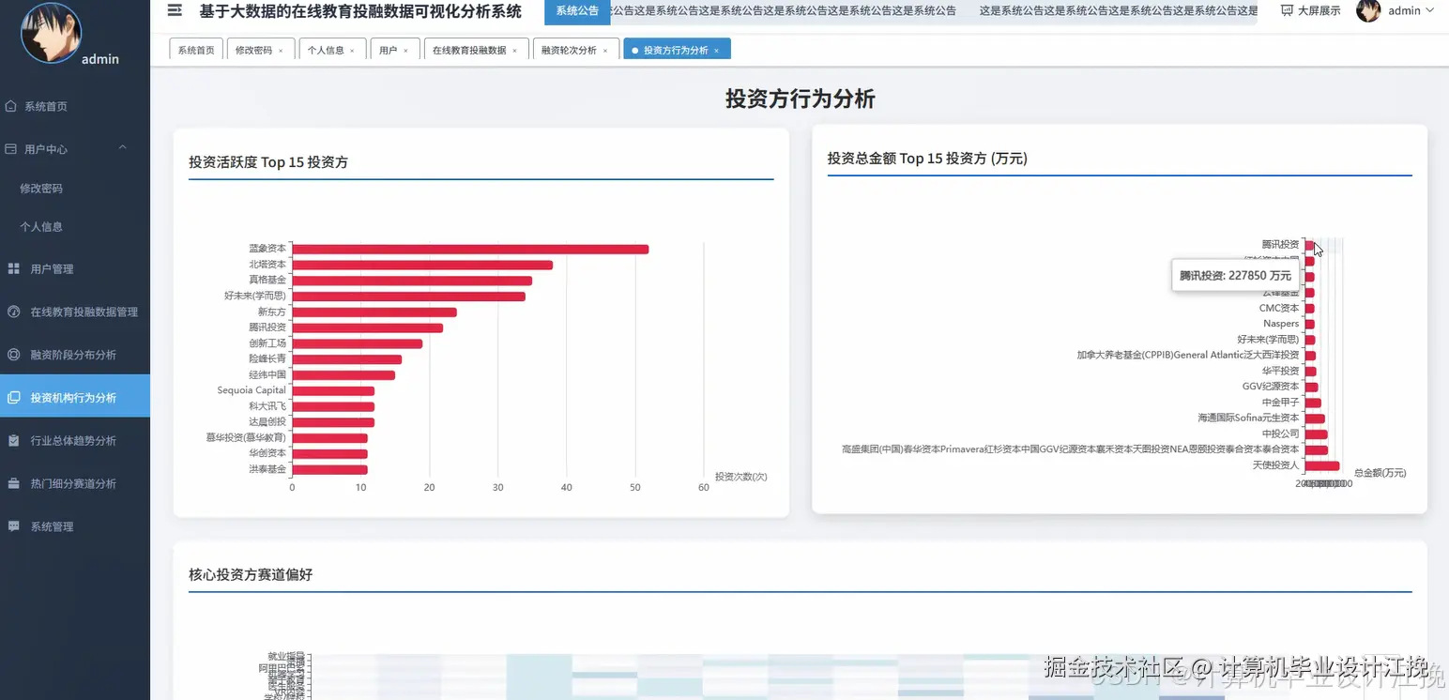Open 融资阶段分布分析 via its lifebuoy icon
The height and width of the screenshot is (700, 1449).
point(14,355)
